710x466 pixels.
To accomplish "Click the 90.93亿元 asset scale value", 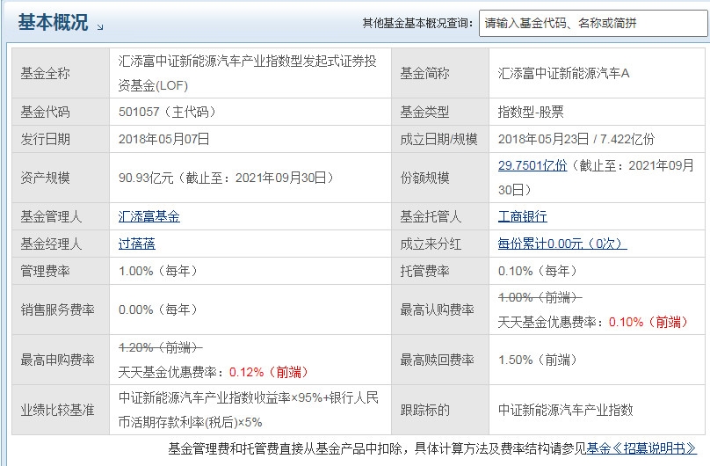I will click(x=146, y=178).
